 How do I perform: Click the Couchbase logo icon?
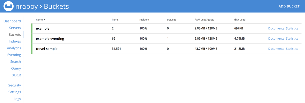pyautogui.click(x=9, y=6)
